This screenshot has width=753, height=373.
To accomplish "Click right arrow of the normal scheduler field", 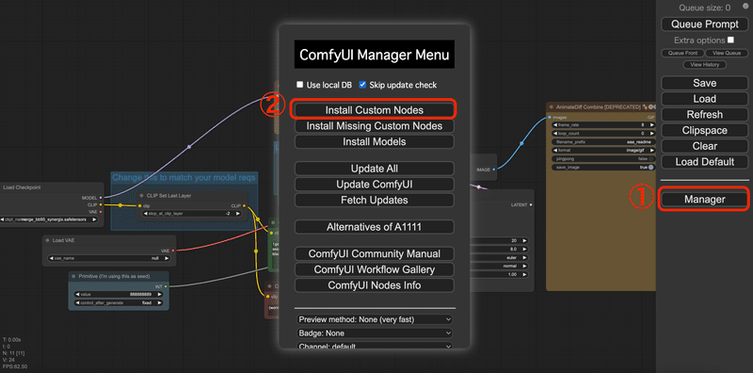I will coord(525,266).
